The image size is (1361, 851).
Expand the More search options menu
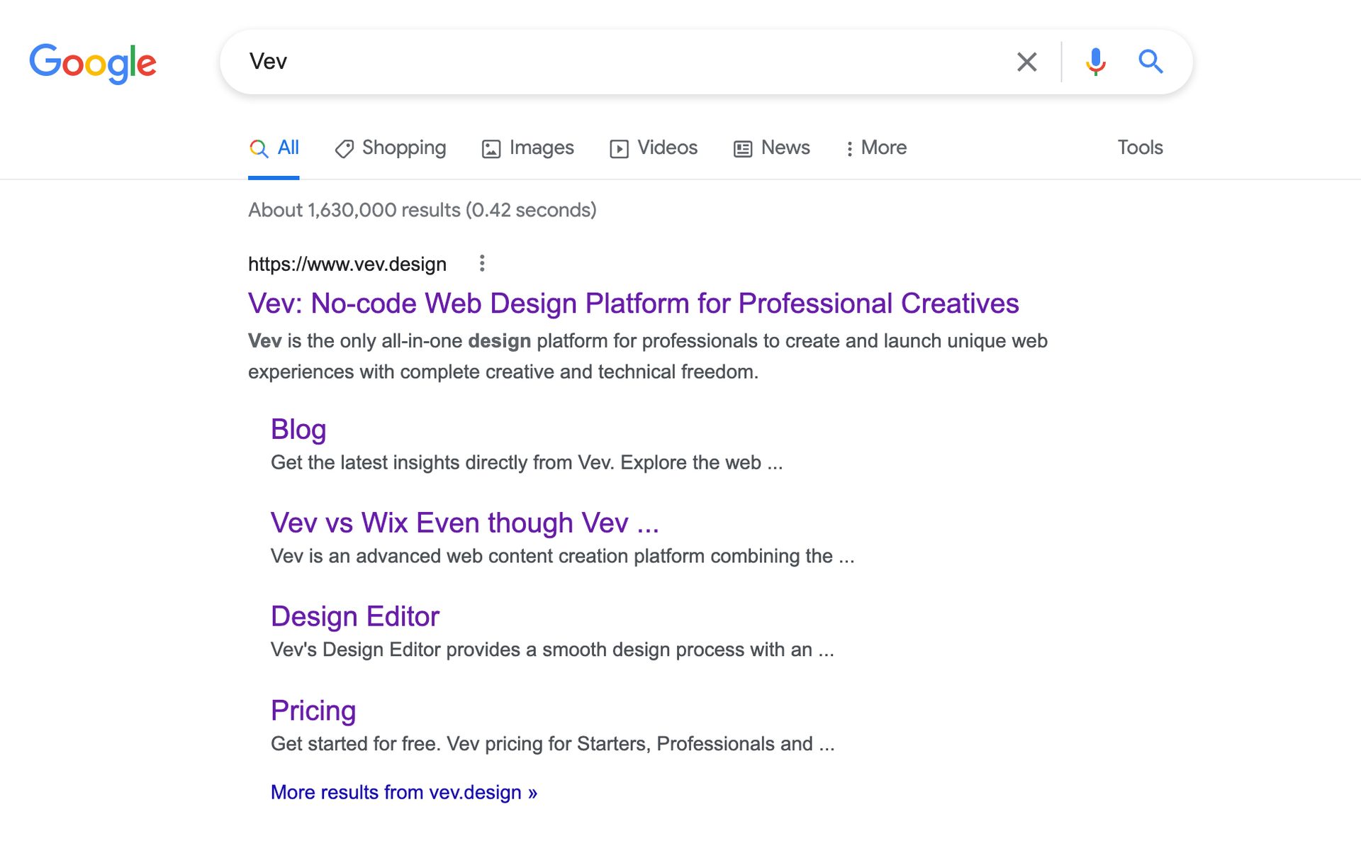pyautogui.click(x=876, y=148)
